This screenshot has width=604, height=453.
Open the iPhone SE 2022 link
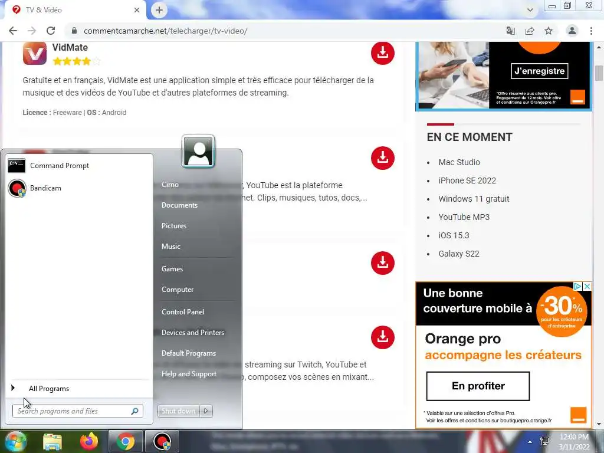tap(467, 180)
